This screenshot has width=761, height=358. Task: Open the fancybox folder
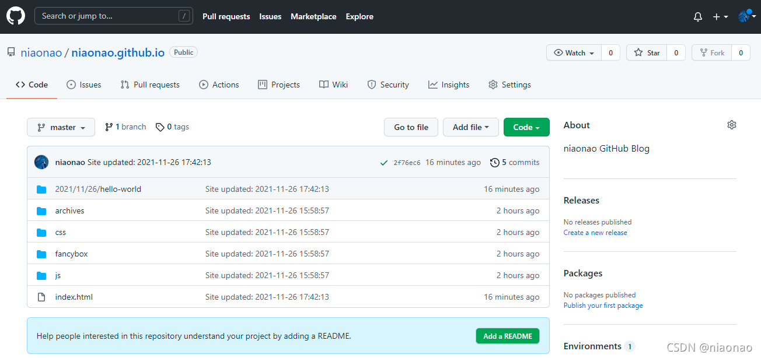point(71,254)
